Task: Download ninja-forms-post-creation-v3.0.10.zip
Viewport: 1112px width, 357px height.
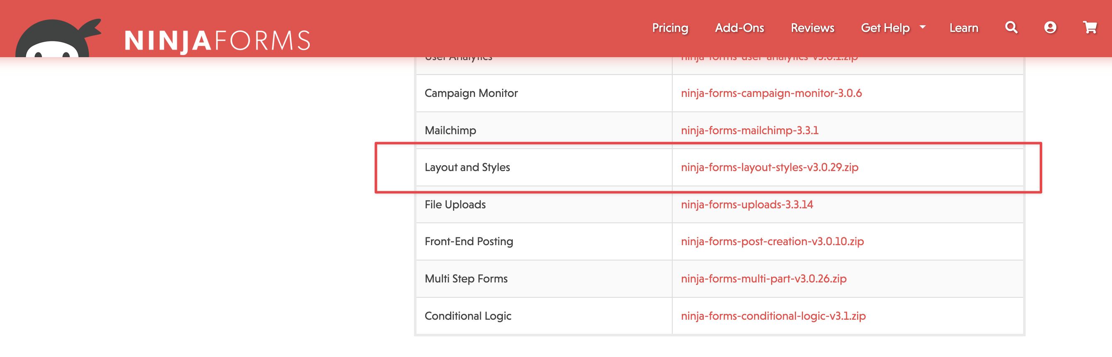Action: coord(772,241)
